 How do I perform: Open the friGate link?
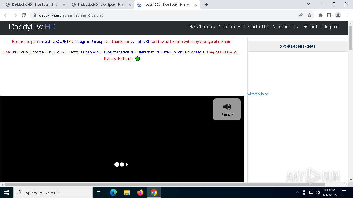pyautogui.click(x=163, y=52)
